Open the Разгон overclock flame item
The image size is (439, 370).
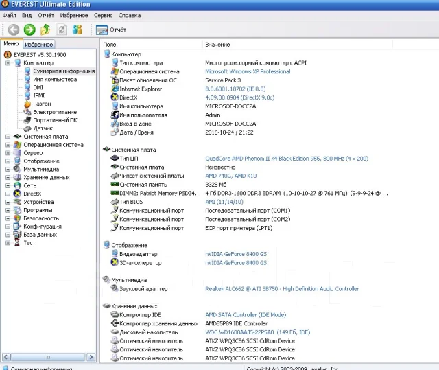coord(42,104)
